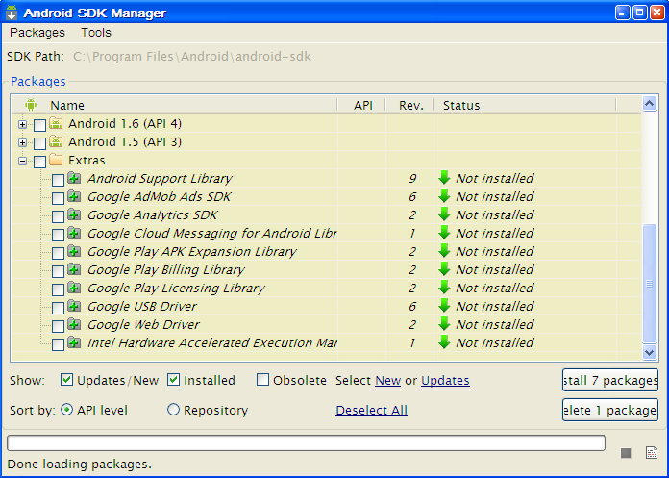Open the Packages menu
Screen dimensions: 669x478
(x=37, y=33)
